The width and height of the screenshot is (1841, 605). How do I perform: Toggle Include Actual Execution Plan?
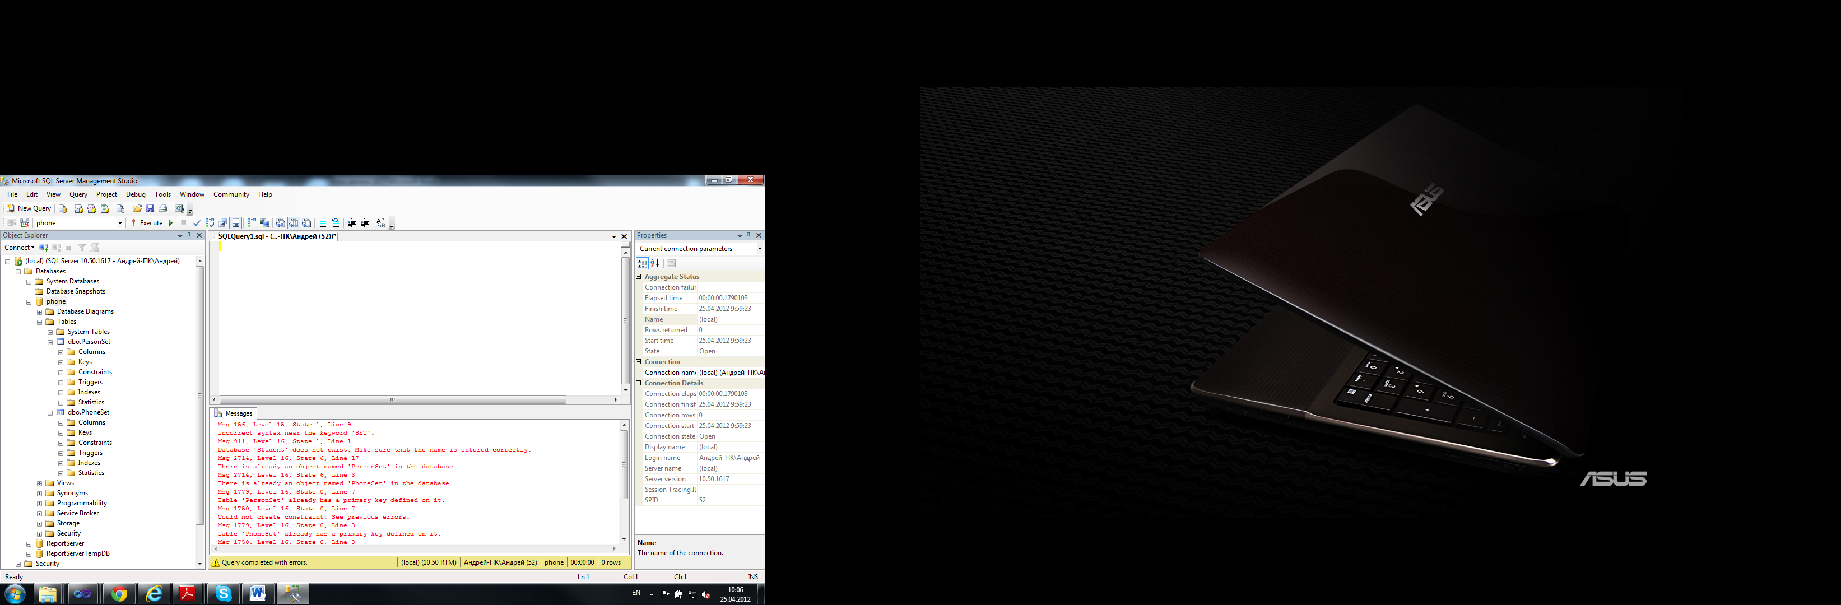coord(252,223)
